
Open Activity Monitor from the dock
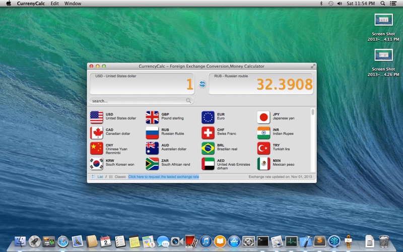pos(291,241)
